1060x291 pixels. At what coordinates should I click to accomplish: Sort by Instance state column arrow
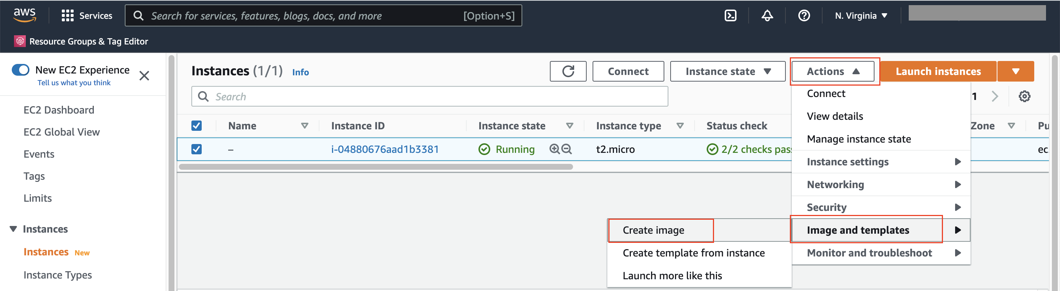569,125
